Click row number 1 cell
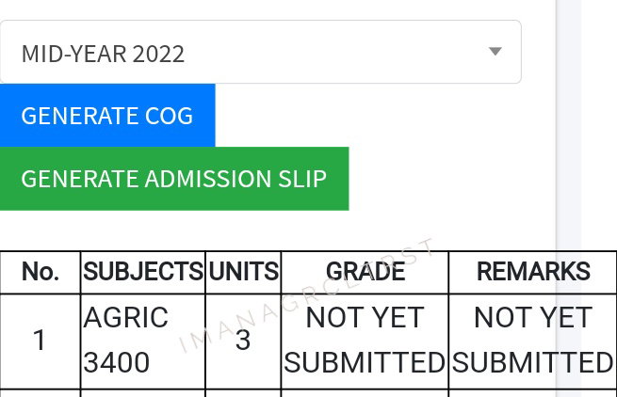This screenshot has height=397, width=617. pos(41,340)
